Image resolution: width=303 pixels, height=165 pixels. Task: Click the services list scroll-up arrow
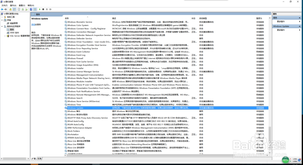tap(270, 18)
